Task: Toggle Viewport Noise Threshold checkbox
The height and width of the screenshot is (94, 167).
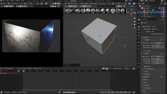Action: point(152,43)
